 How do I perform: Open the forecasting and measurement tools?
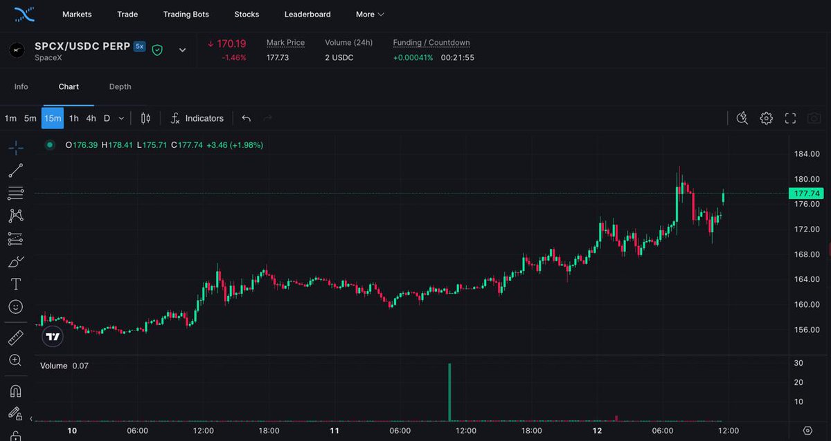(x=15, y=238)
